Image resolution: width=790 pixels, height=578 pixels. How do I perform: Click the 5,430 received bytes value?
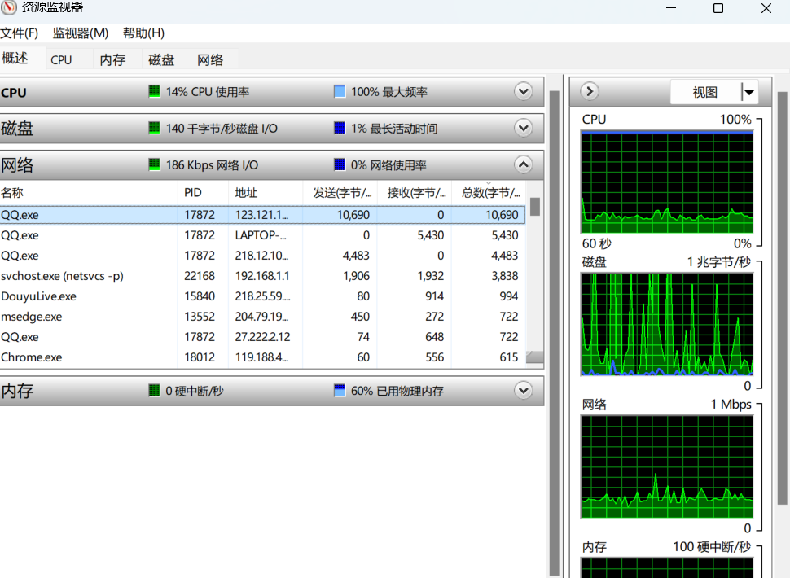(x=430, y=235)
